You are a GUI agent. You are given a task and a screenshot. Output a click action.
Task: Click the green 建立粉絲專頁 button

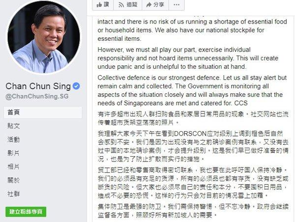point(27,212)
